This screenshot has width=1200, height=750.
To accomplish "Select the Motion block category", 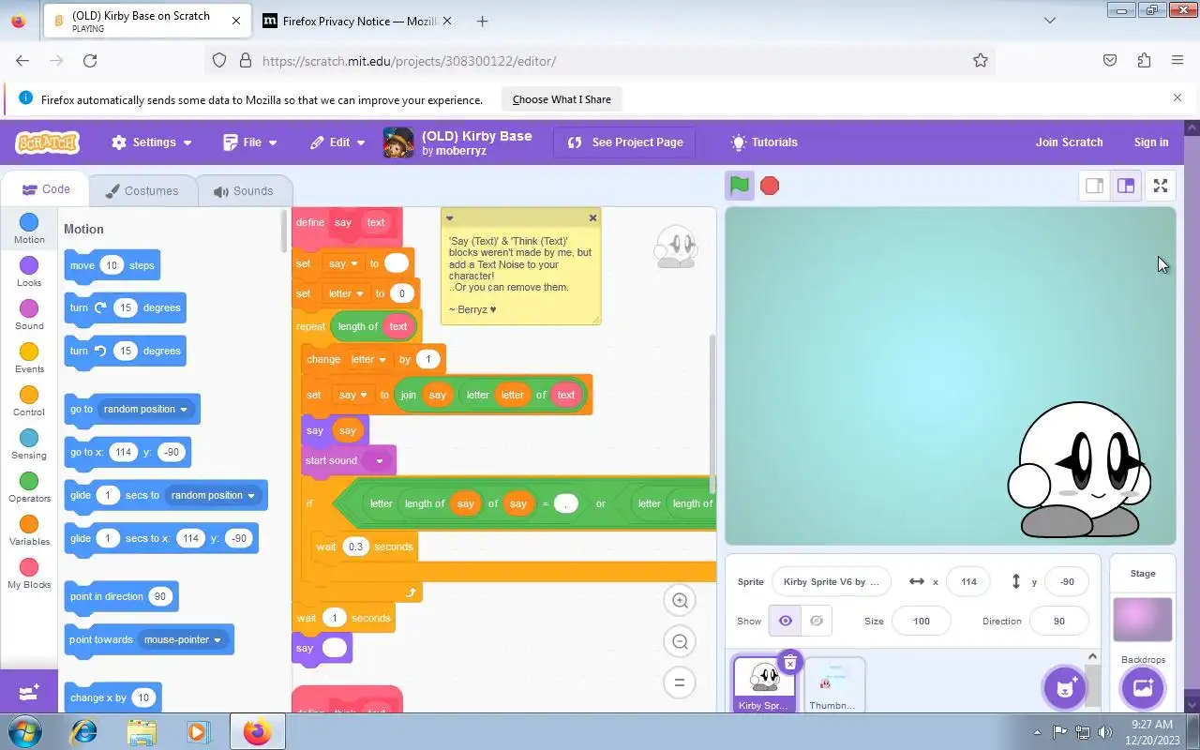I will [29, 229].
